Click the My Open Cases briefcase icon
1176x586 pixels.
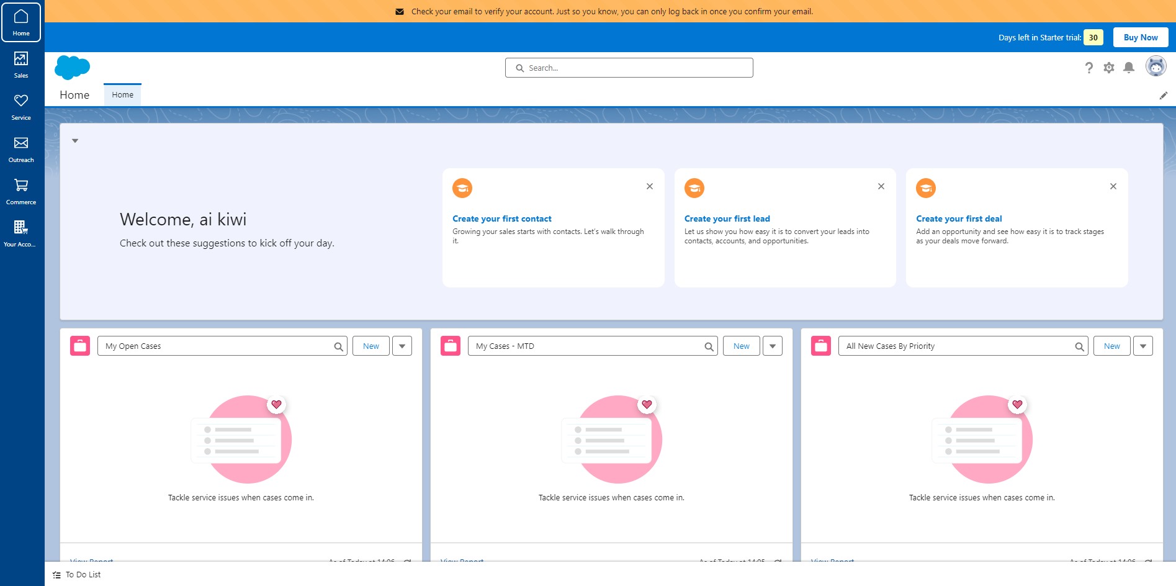click(80, 346)
